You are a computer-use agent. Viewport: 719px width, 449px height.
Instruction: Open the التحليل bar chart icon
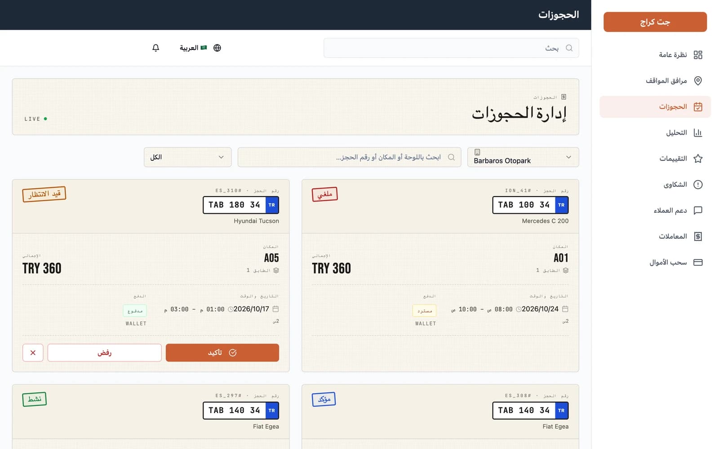point(698,132)
